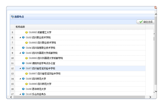The width and height of the screenshot is (163, 105).
Task: Click yellow icon of (510005)四川外国语大学成都学院
Action: [x=27, y=58]
